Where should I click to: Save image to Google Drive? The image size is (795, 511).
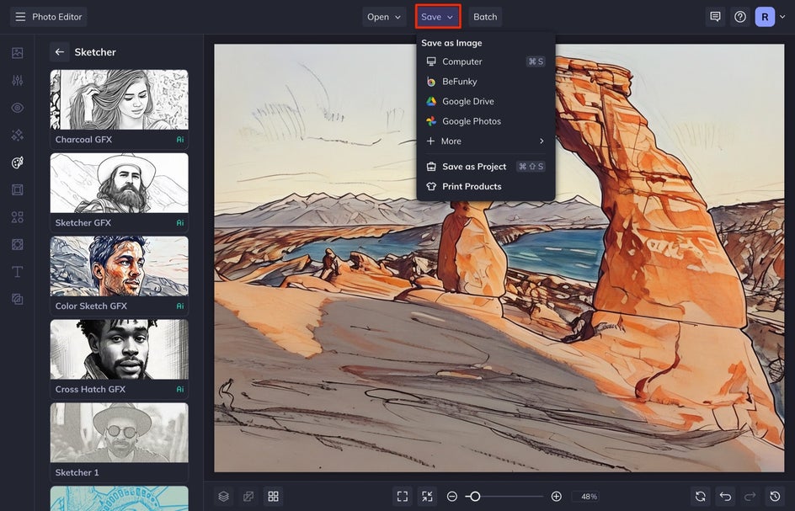[486, 101]
